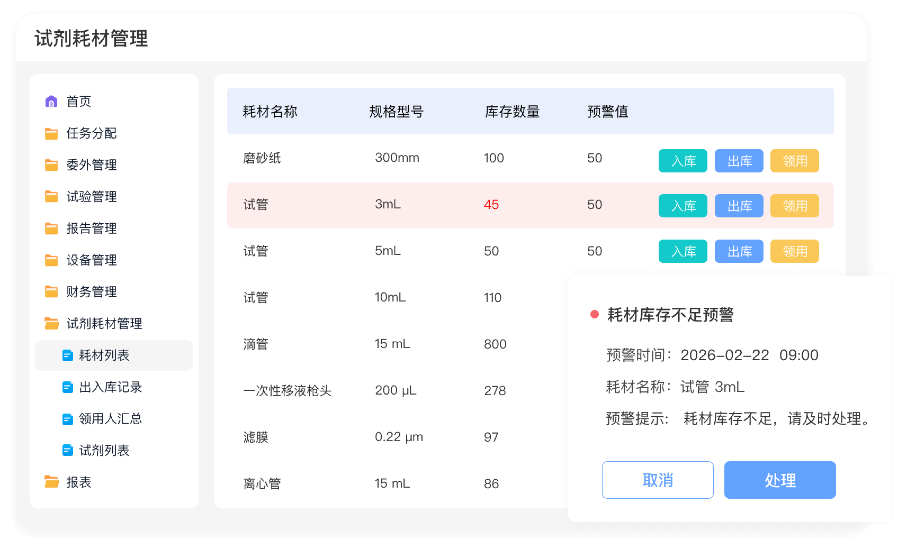Image resolution: width=907 pixels, height=549 pixels.
Task: Click the document icon beside 出入库记录
Action: coord(68,387)
